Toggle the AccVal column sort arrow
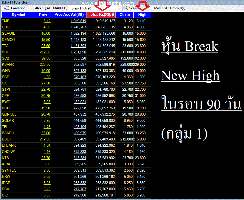Viewport: 244px width, 200px height. coord(113,15)
